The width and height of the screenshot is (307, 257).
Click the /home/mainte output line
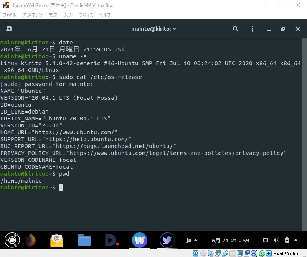click(x=21, y=181)
